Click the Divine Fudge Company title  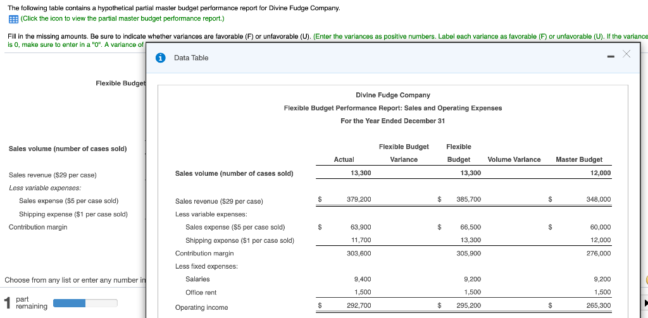coord(392,95)
